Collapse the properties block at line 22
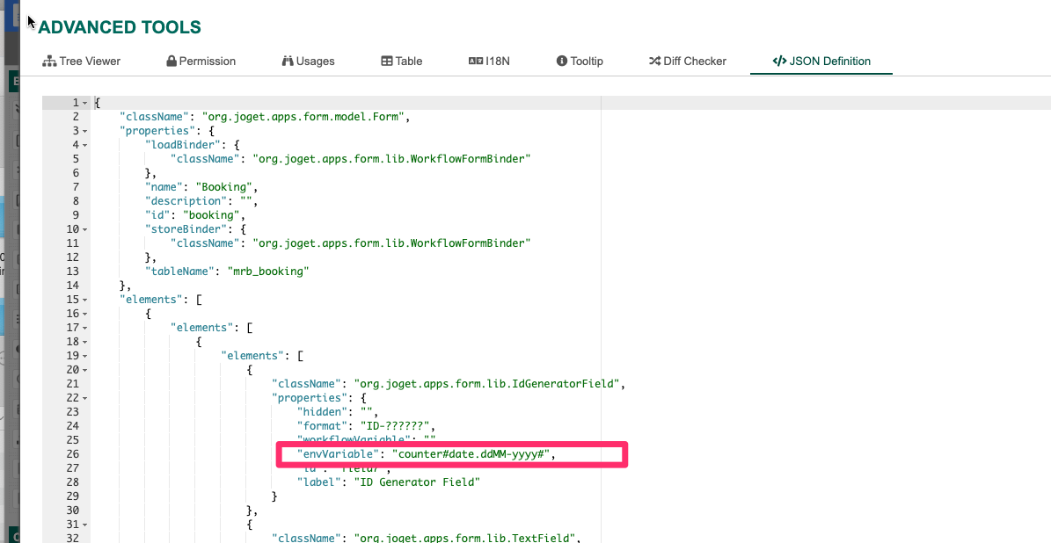This screenshot has height=543, width=1051. (x=85, y=398)
